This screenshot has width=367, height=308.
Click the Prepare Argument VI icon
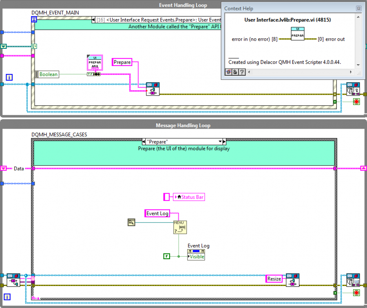click(95, 63)
